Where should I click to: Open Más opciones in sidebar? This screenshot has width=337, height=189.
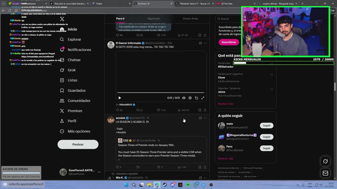[x=75, y=131]
